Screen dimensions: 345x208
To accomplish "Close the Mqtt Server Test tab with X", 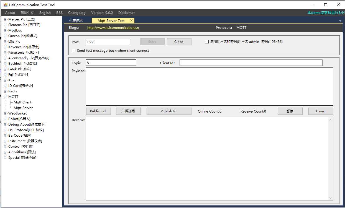I will click(132, 20).
